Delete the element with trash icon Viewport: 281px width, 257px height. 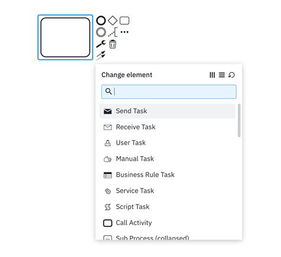pos(113,44)
